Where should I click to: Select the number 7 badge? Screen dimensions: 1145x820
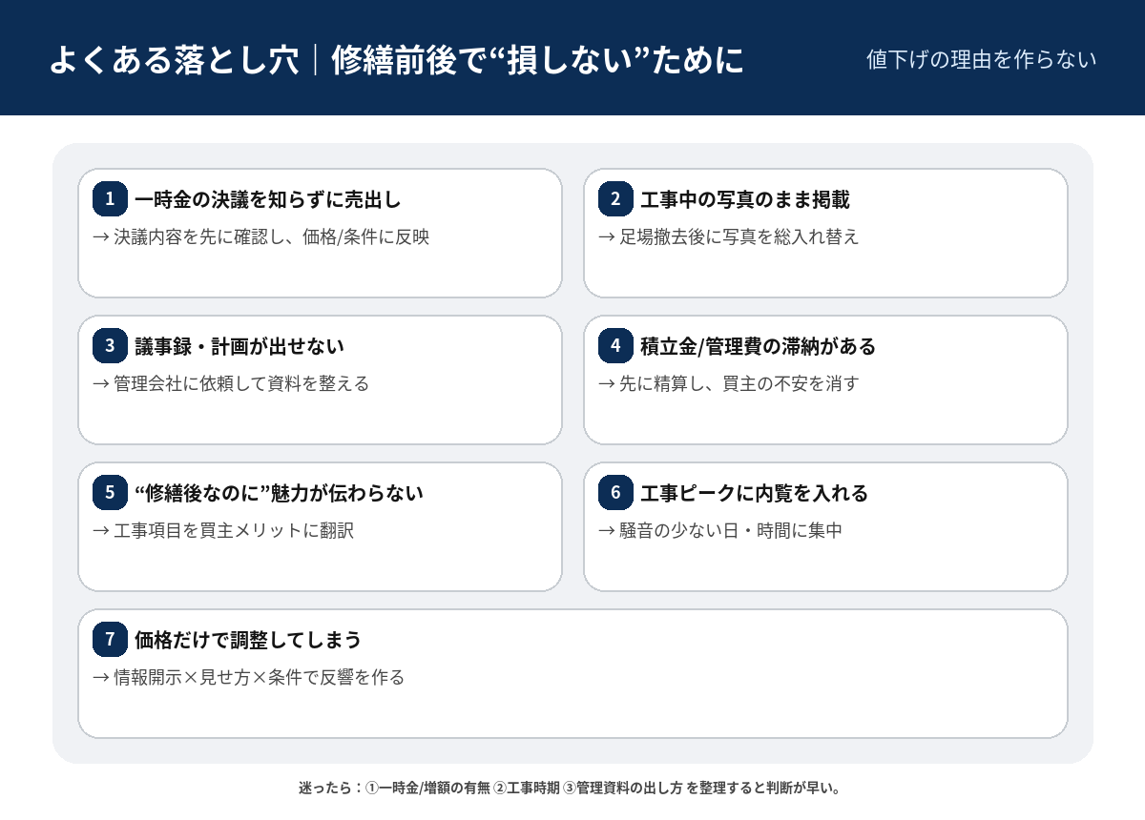click(x=110, y=640)
